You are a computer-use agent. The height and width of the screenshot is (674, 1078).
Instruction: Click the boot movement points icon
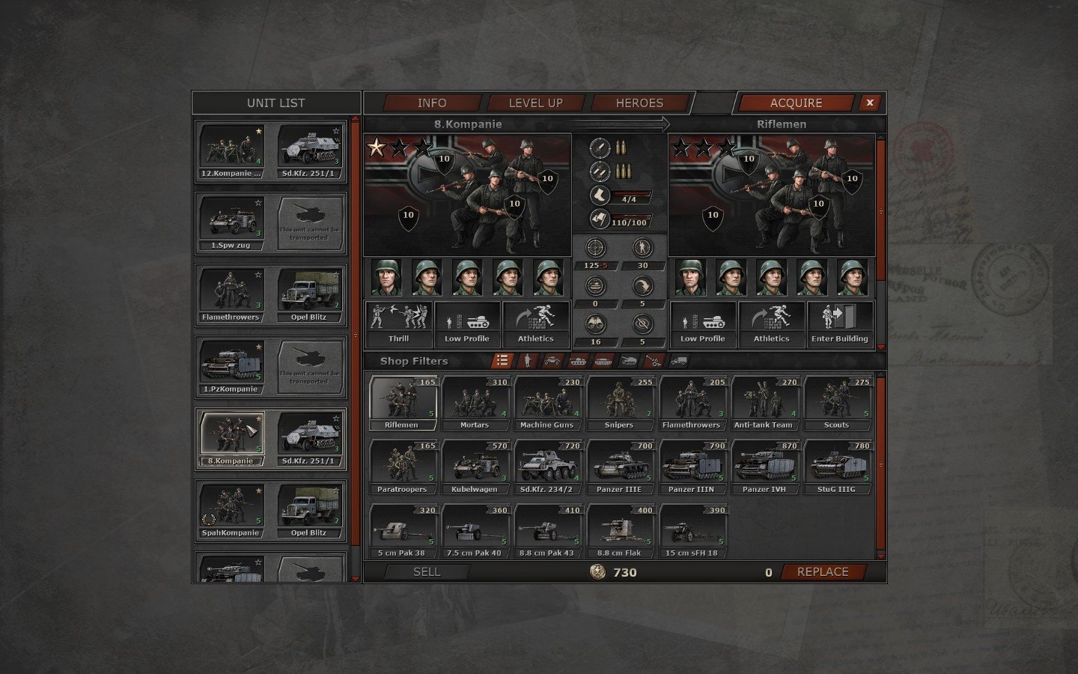point(600,196)
